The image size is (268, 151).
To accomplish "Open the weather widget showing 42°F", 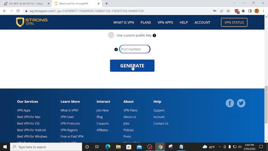I will coord(209,147).
